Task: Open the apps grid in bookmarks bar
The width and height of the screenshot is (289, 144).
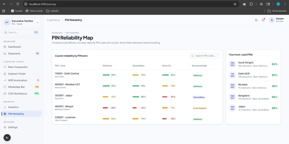Action: click(4, 11)
